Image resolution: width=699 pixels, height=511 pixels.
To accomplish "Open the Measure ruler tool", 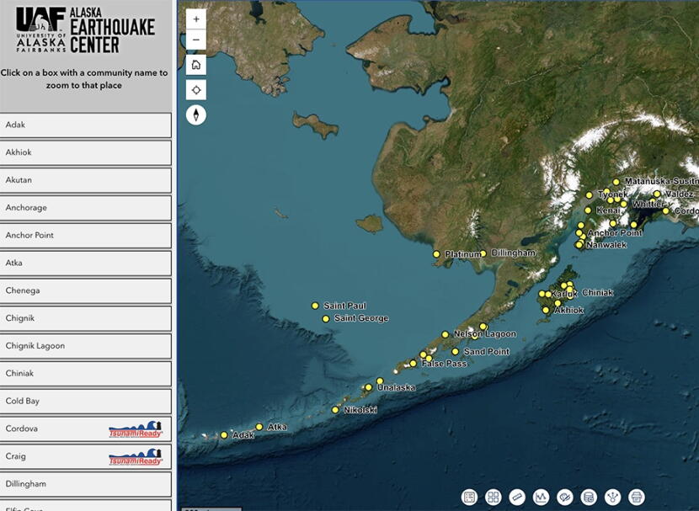I will [x=517, y=497].
